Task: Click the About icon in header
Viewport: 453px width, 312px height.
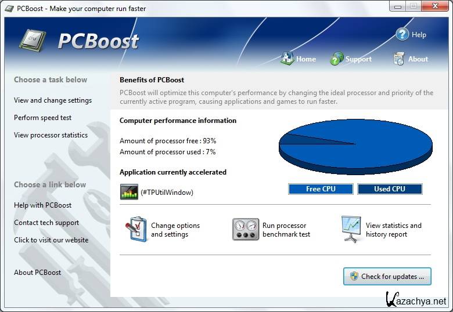Action: point(398,59)
